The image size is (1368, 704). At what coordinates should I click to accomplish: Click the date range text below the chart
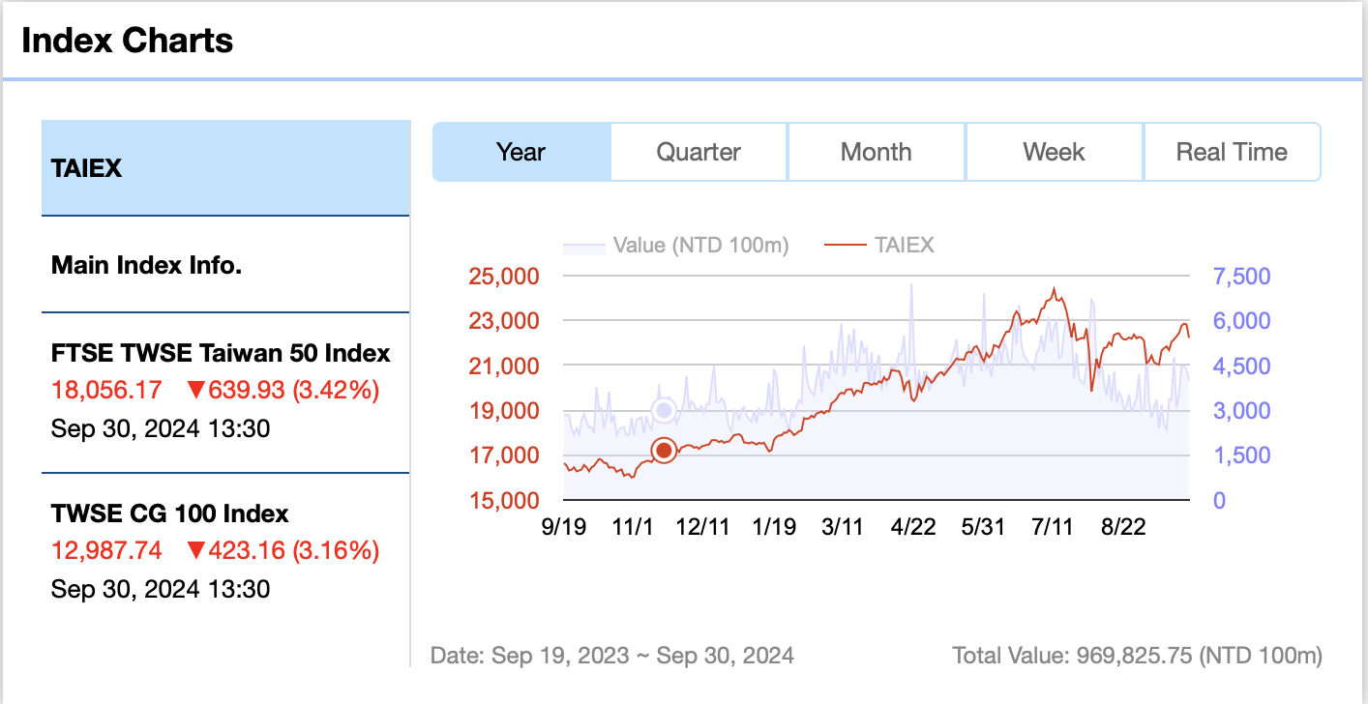613,655
